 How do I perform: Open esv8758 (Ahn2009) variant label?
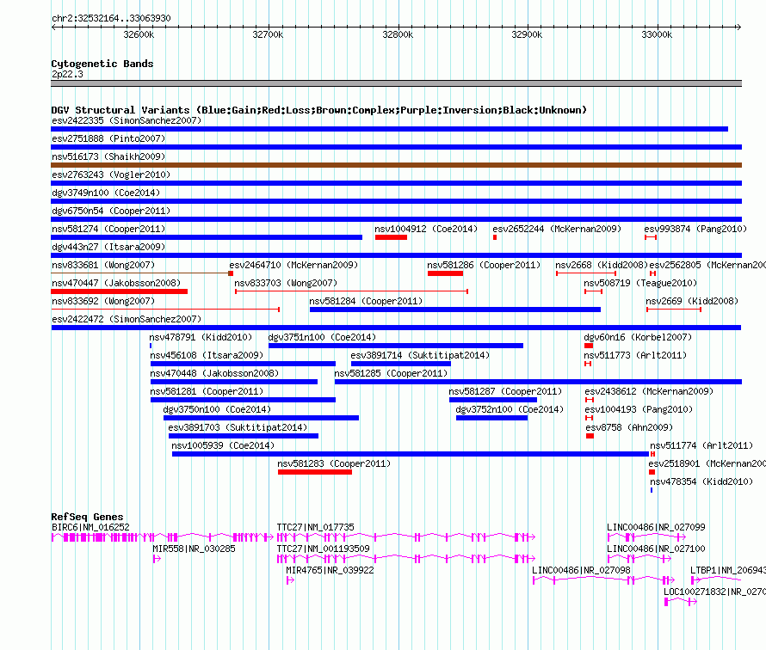tap(629, 427)
